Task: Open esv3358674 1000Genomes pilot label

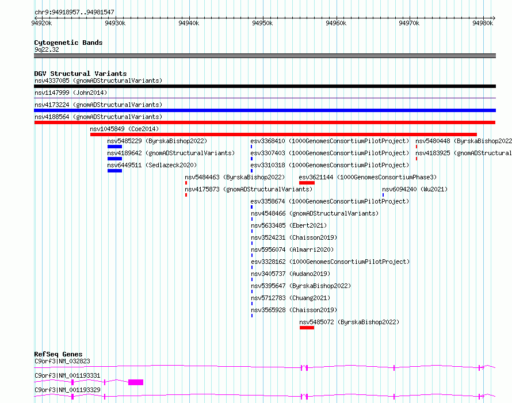Action: [330, 201]
